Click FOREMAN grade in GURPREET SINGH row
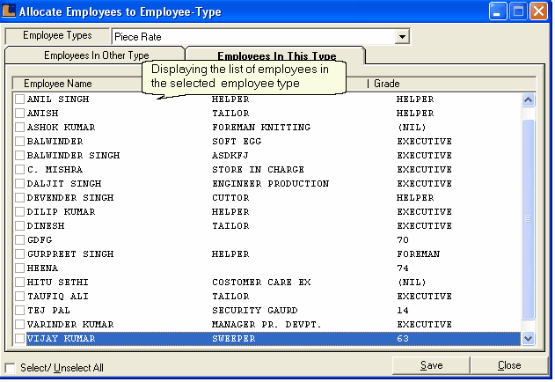Viewport: 555px width, 382px height. 419,253
